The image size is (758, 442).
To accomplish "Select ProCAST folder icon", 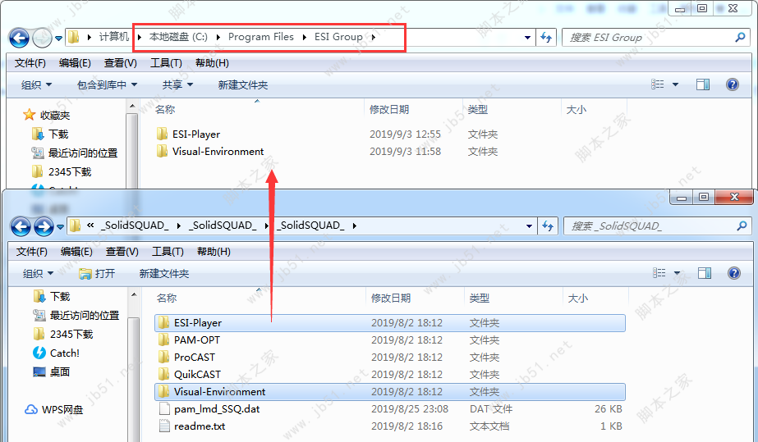I will point(164,357).
